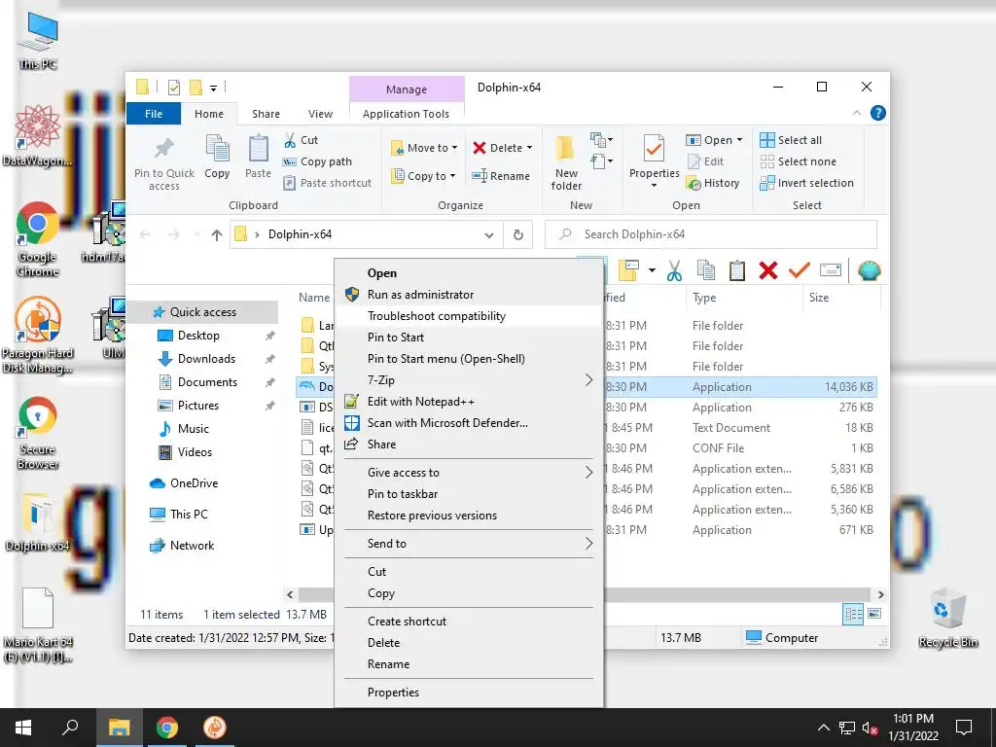The image size is (996, 747).
Task: Expand the 7-Zip submenu
Action: click(x=469, y=380)
